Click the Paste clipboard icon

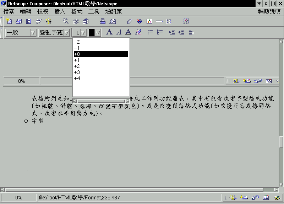(86, 21)
